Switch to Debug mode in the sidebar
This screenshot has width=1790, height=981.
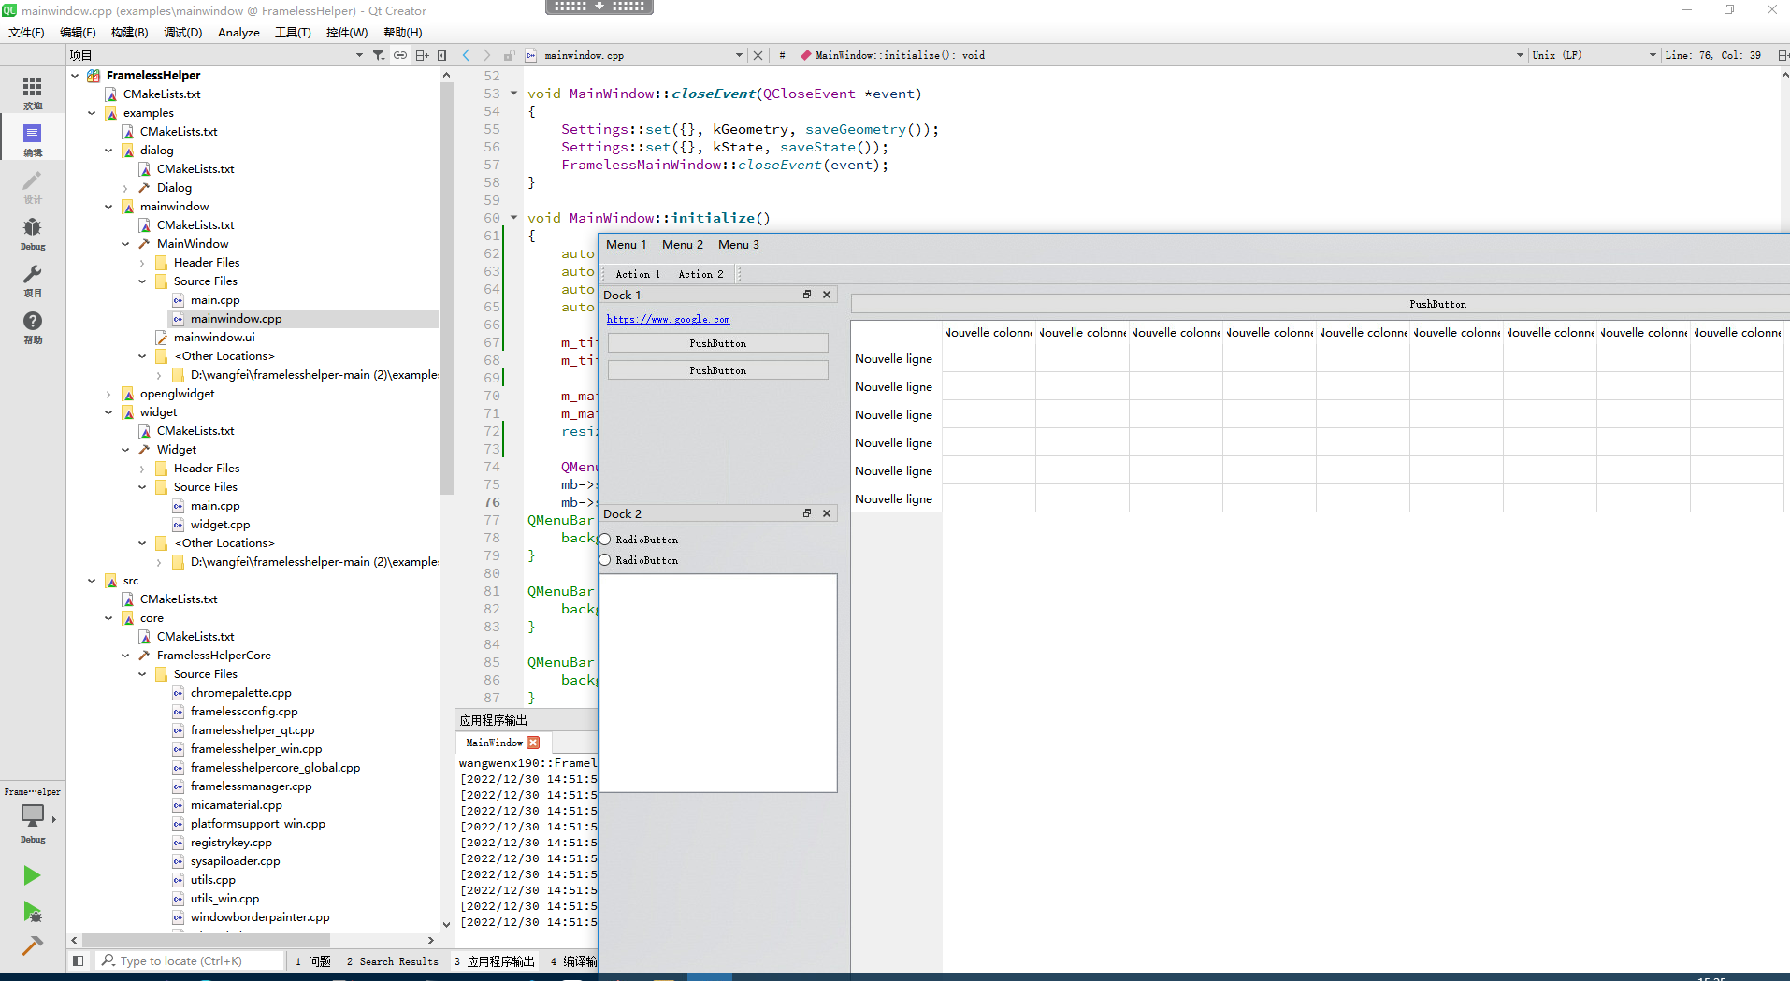tap(33, 231)
